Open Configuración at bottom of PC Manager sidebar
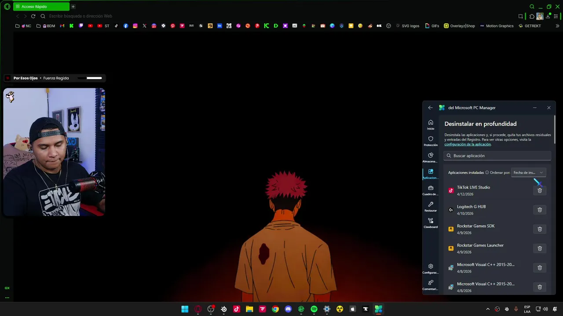Viewport: 563px width, 316px height. coord(431,269)
